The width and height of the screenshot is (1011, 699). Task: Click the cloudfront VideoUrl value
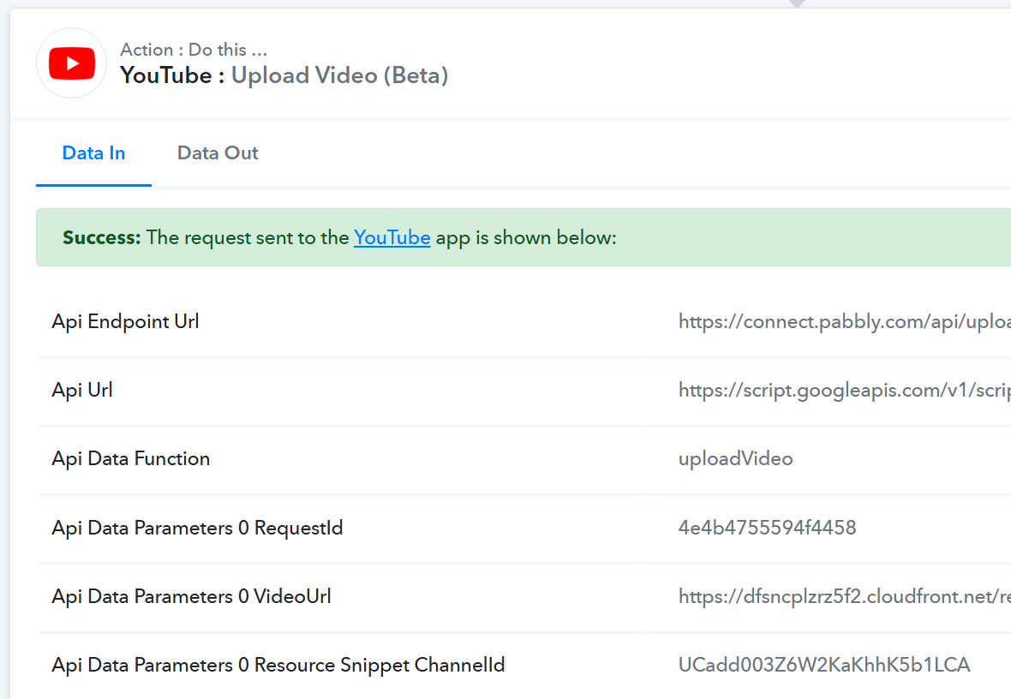(x=845, y=596)
